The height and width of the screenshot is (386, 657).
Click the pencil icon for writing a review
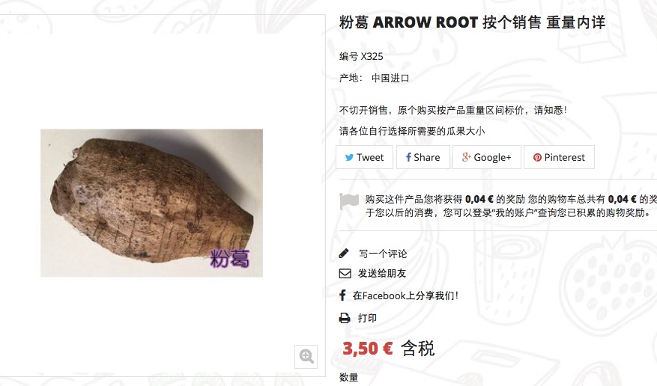click(344, 253)
